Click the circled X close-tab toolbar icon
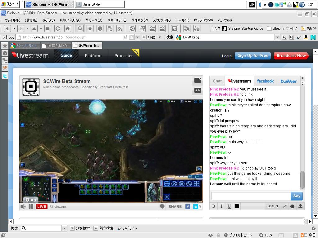318x238 pixels. [x=132, y=29]
